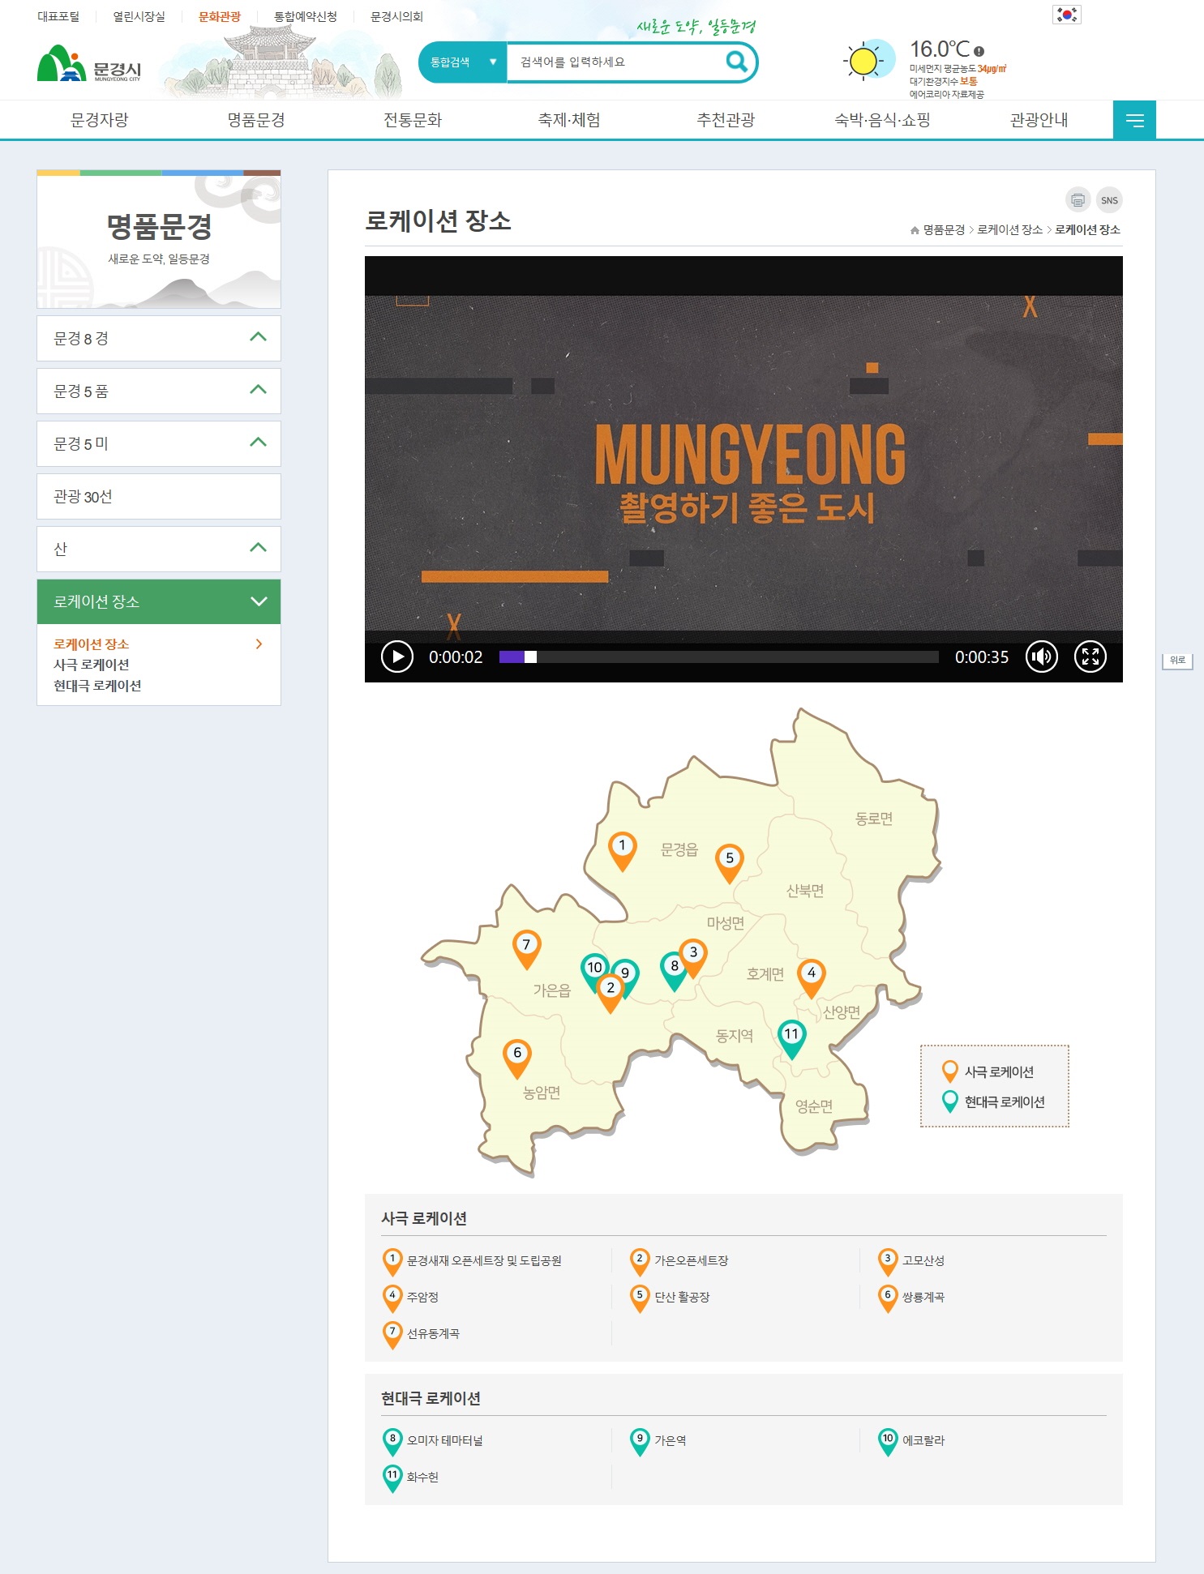Click map pin 11 near 영순면

point(791,1037)
